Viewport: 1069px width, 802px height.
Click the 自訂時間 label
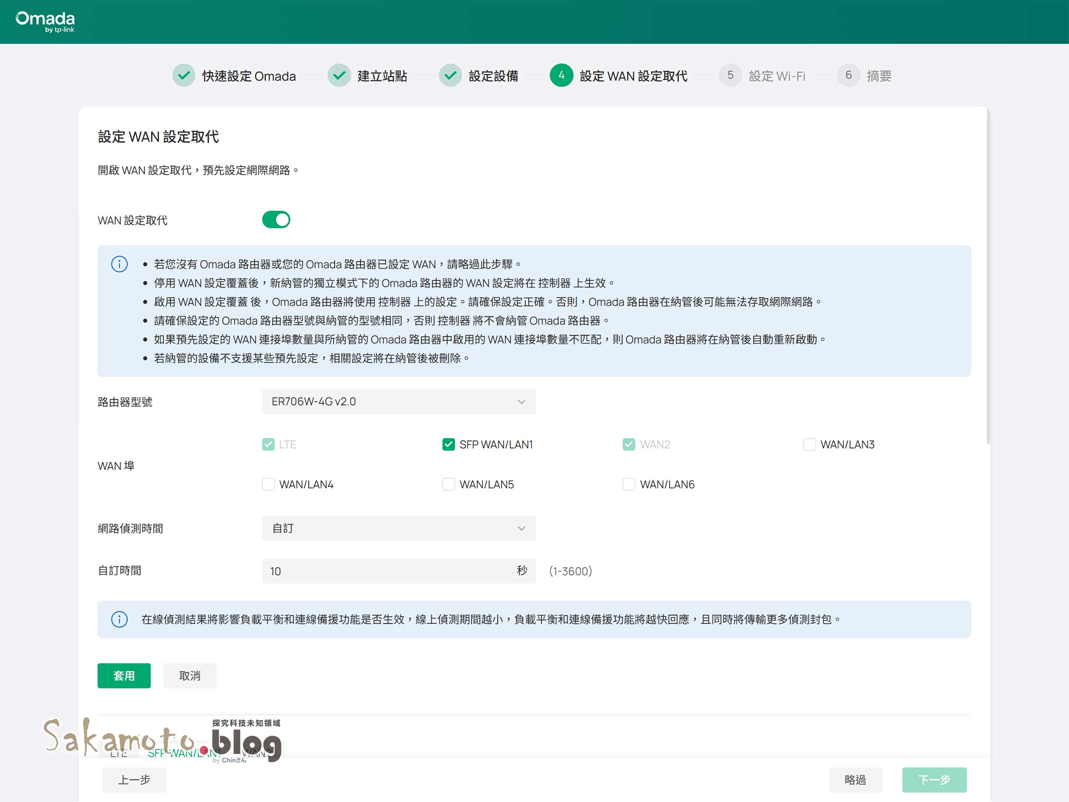click(x=119, y=571)
